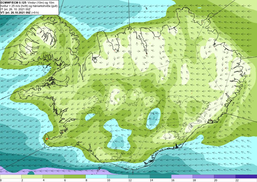Click the "10" label on the legend scale
Screen dimensions: 257x182
(108, 180)
